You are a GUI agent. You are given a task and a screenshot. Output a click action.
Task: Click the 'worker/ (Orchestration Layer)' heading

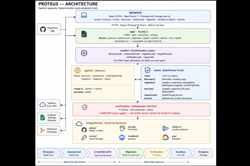pos(138,50)
